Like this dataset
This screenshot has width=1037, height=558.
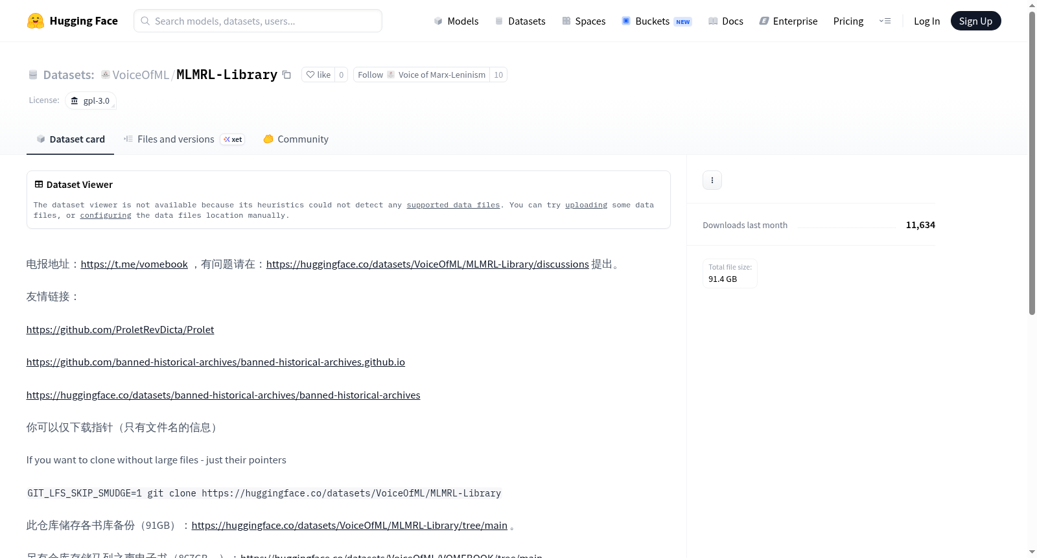click(318, 75)
